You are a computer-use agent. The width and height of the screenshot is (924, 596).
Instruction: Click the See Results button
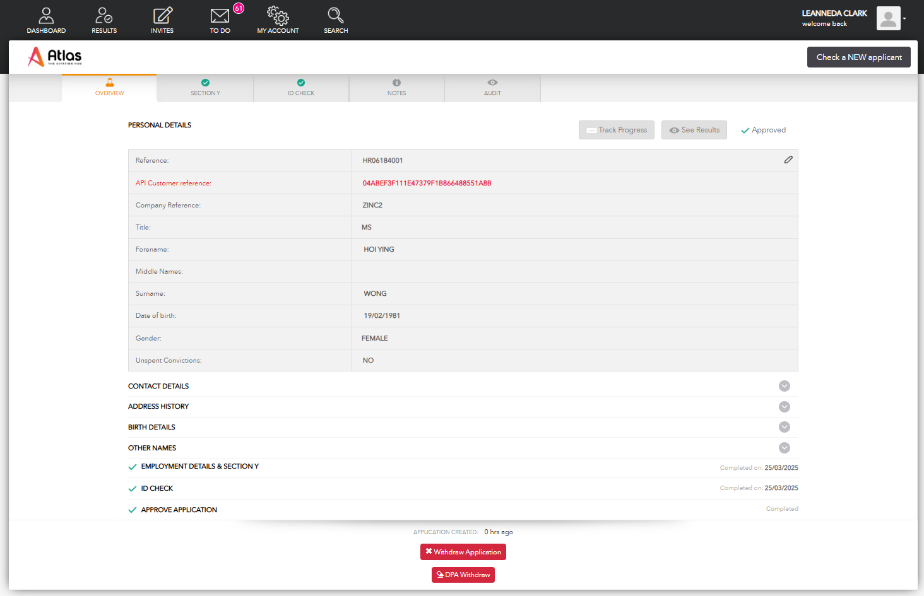point(694,130)
